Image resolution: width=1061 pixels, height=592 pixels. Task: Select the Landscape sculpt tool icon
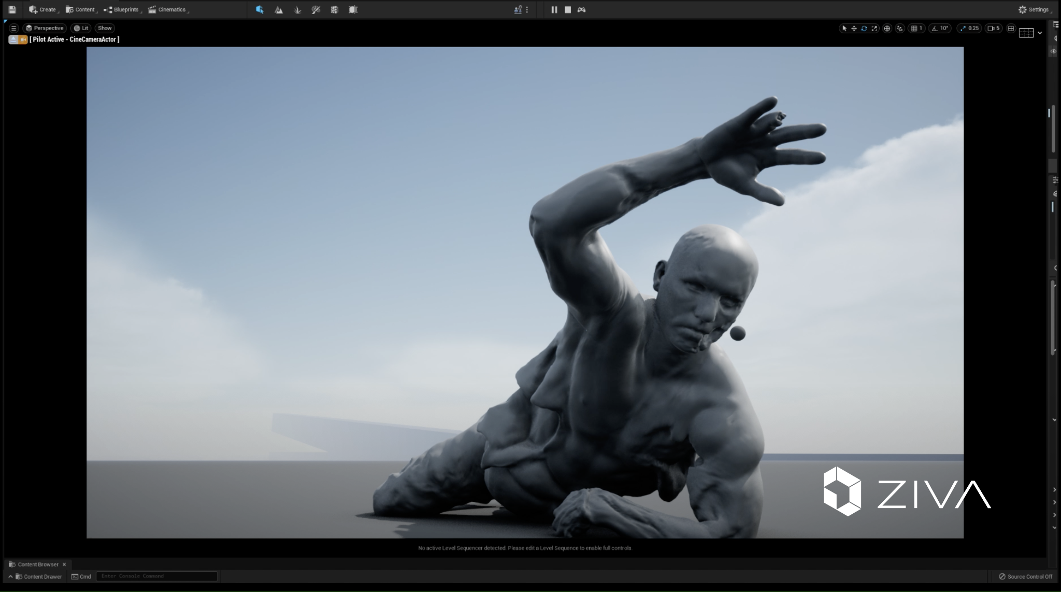(279, 9)
